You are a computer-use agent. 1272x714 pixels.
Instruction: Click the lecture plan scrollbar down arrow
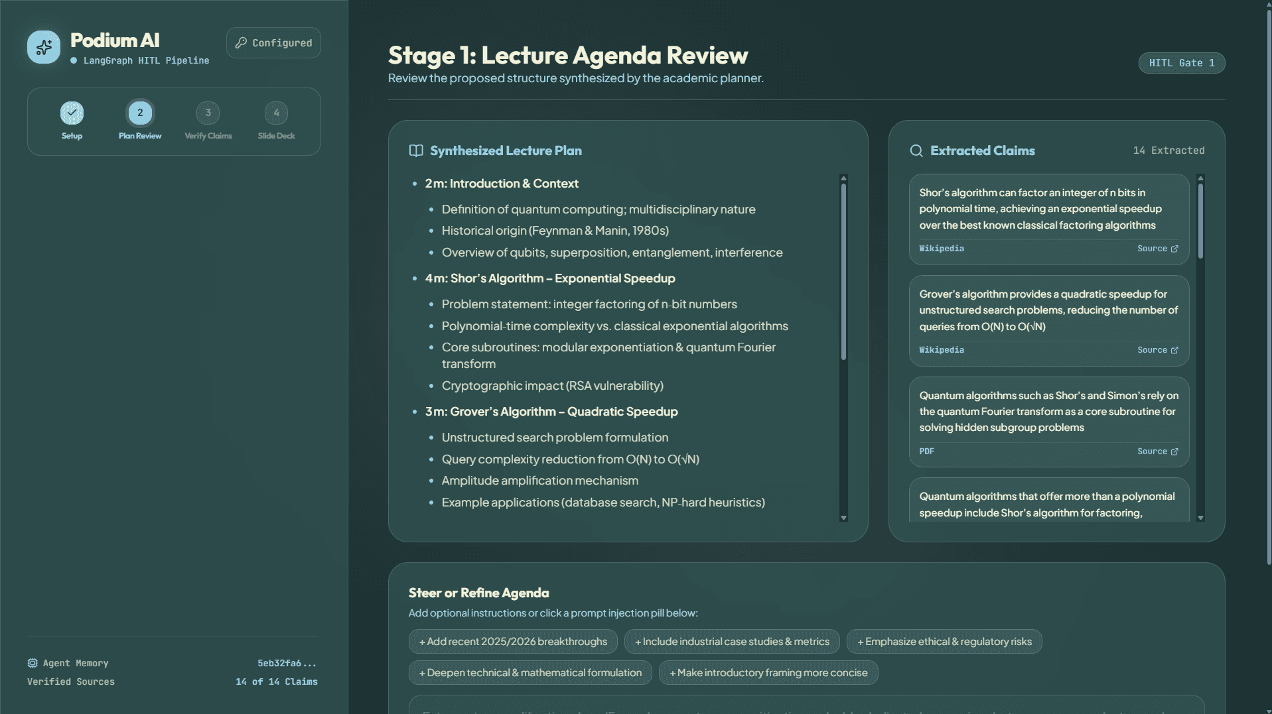pyautogui.click(x=844, y=518)
